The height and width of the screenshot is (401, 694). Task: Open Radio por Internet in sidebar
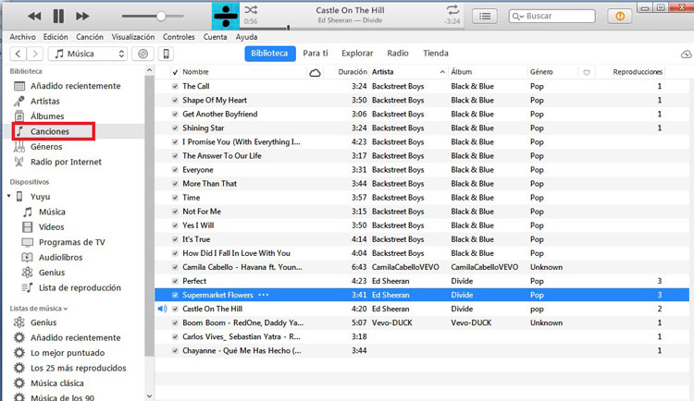point(66,162)
